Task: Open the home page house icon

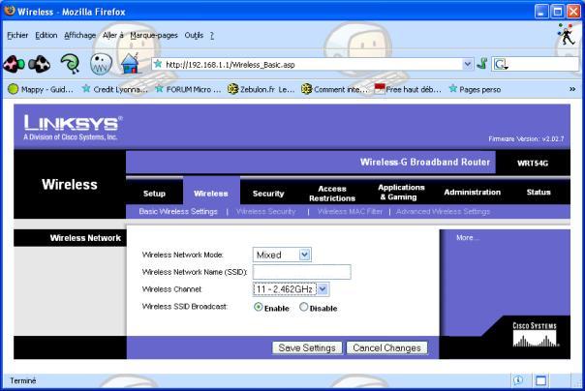Action: (x=130, y=63)
